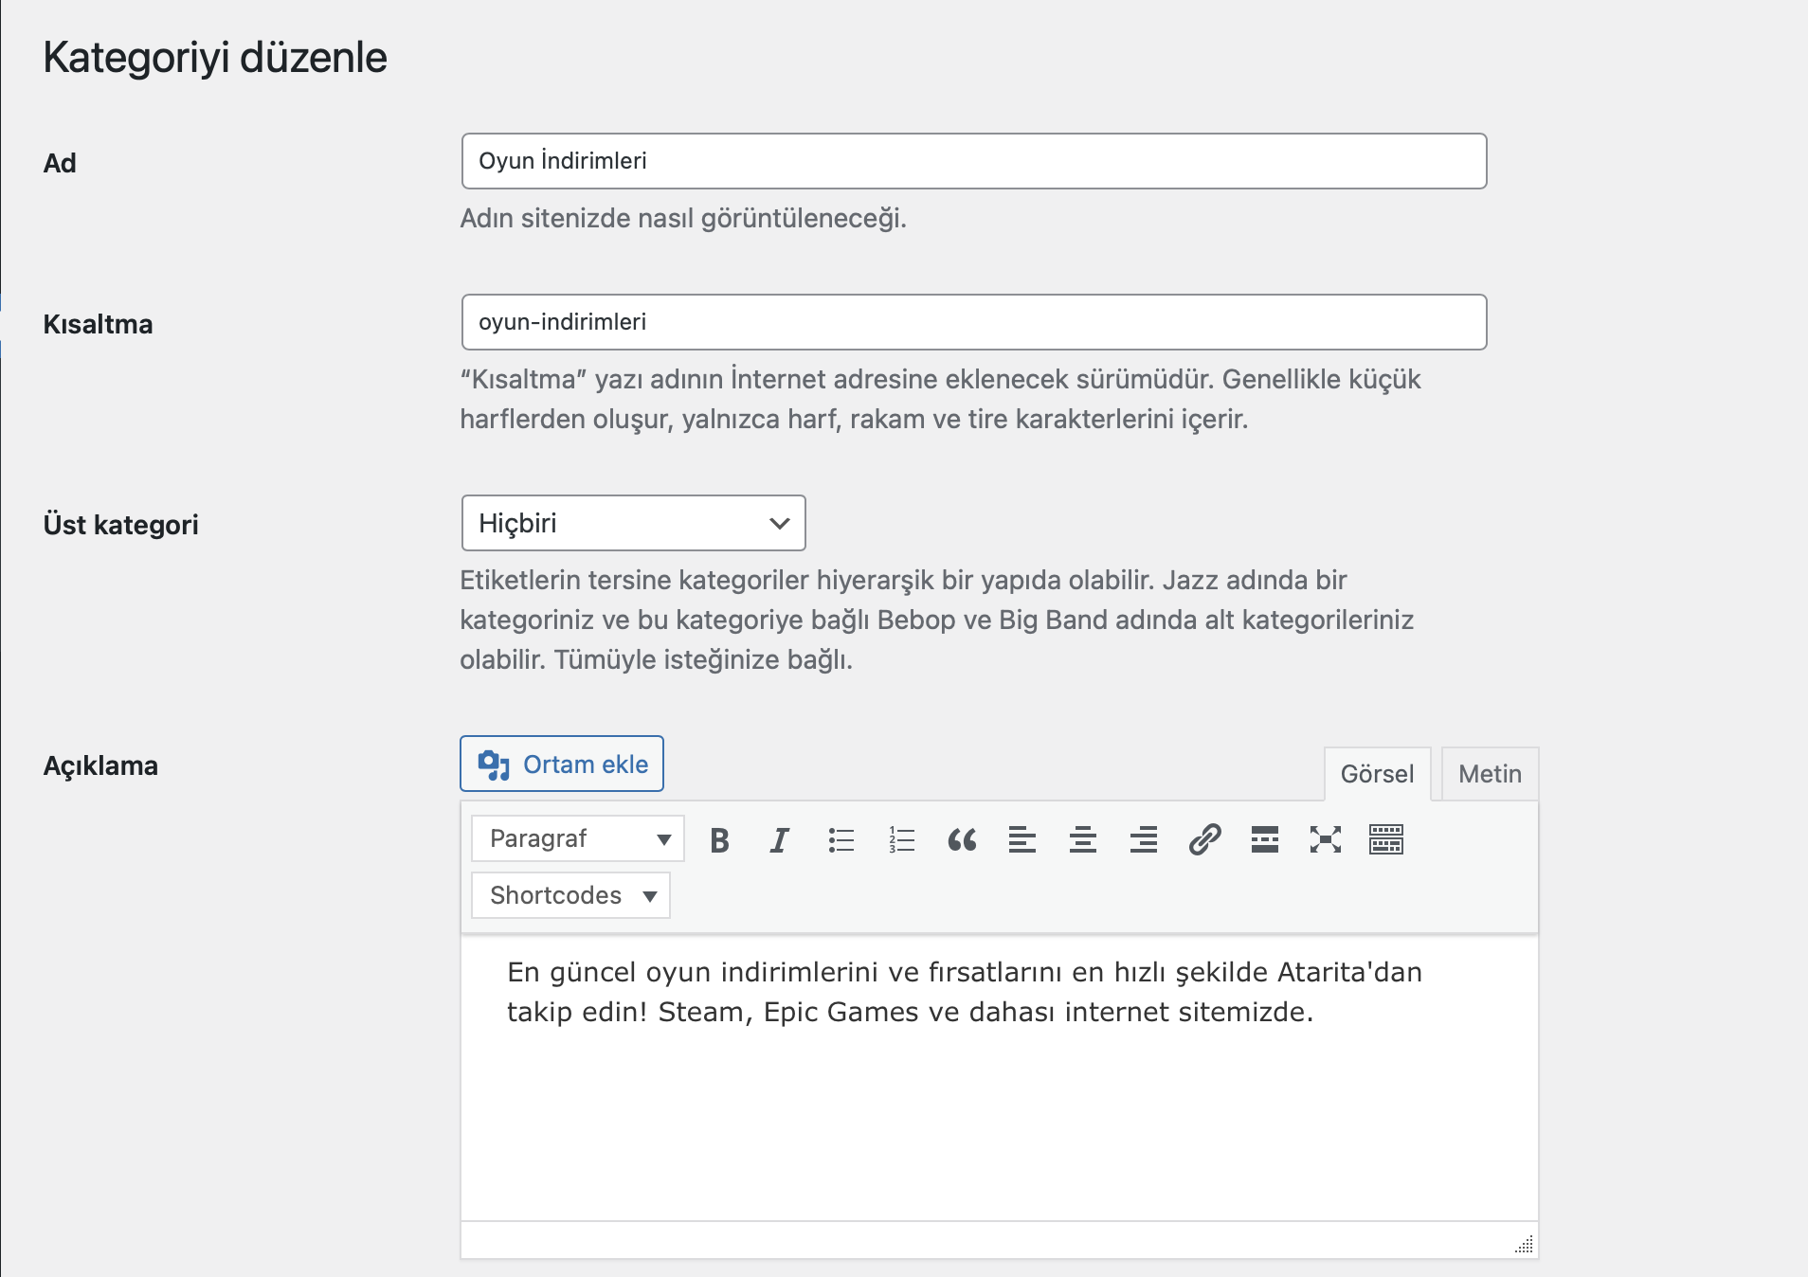The width and height of the screenshot is (1808, 1277).
Task: Open the Paragraf format dropdown
Action: click(x=578, y=838)
